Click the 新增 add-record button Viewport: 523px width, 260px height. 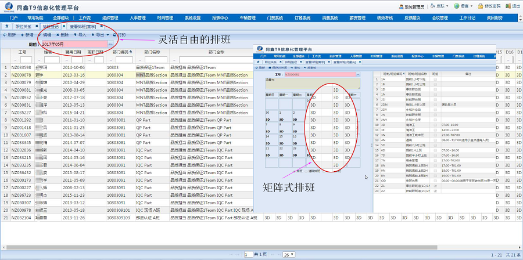click(x=27, y=35)
